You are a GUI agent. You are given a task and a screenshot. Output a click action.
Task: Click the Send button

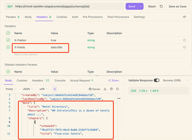pos(132,6)
